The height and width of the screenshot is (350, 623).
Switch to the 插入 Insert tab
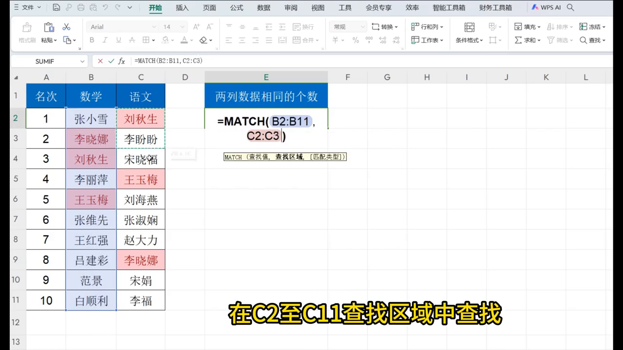point(182,8)
